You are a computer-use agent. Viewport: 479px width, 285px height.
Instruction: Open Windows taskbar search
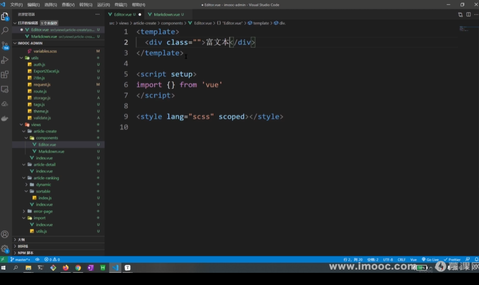15,268
